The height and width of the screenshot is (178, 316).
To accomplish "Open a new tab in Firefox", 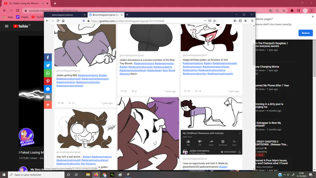I will pyautogui.click(x=127, y=15).
